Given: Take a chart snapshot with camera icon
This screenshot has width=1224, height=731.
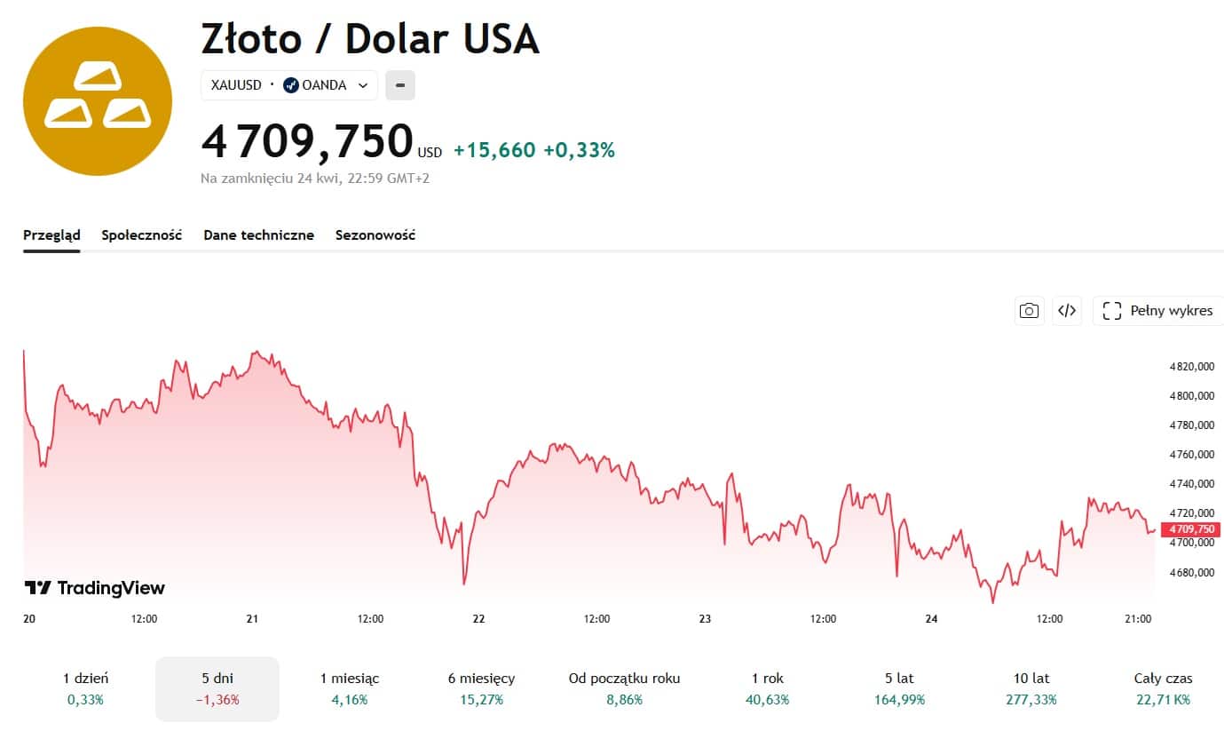Looking at the screenshot, I should (x=1029, y=311).
